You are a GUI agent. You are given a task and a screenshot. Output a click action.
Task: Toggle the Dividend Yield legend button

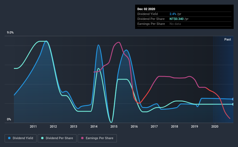[21, 138]
